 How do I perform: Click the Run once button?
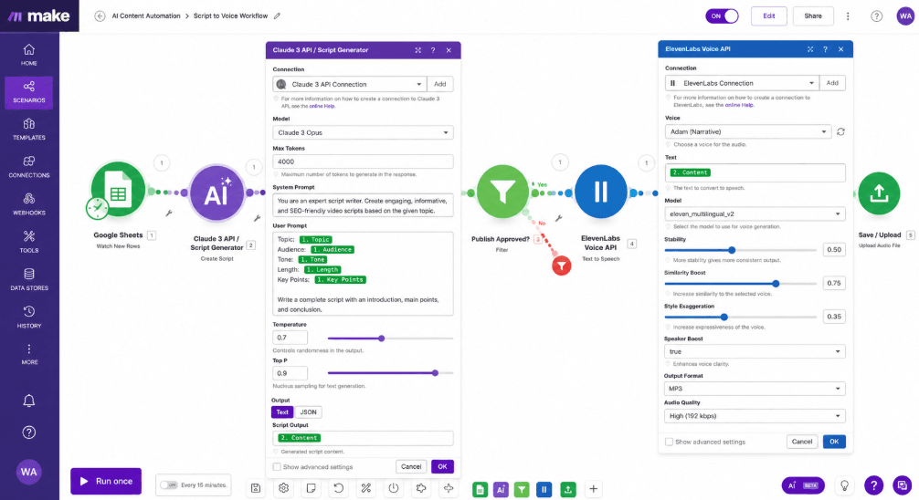tap(106, 481)
